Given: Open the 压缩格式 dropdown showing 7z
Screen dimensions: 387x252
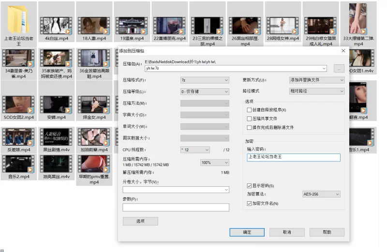Looking at the screenshot, I should tap(204, 80).
